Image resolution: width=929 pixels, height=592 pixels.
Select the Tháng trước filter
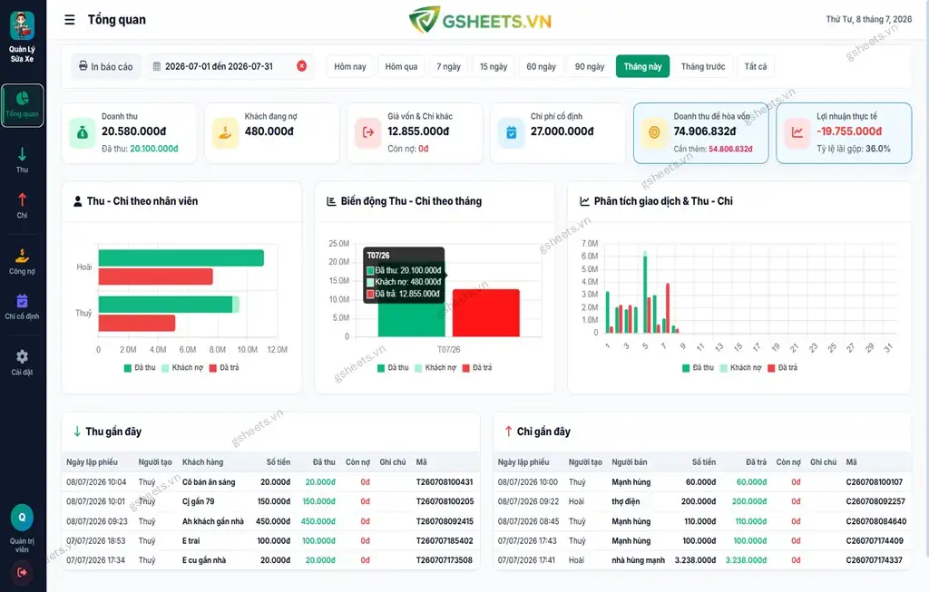(703, 66)
